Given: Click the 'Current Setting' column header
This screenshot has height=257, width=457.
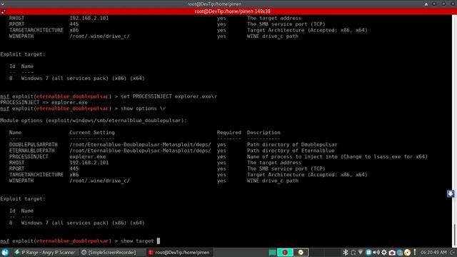Looking at the screenshot, I should 92,133.
